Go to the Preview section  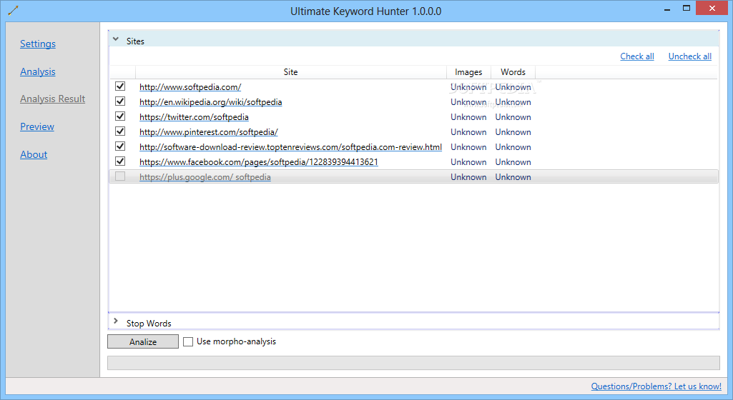pyautogui.click(x=37, y=126)
